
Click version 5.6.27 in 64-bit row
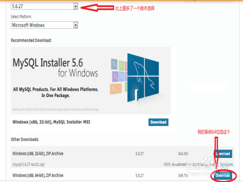(139, 176)
